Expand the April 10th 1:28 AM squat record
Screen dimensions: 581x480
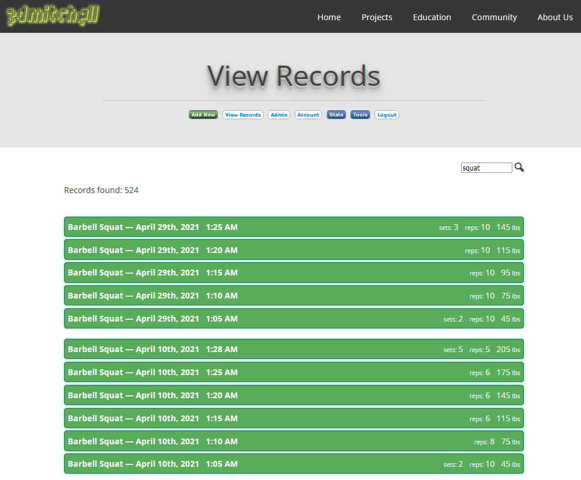pyautogui.click(x=294, y=349)
